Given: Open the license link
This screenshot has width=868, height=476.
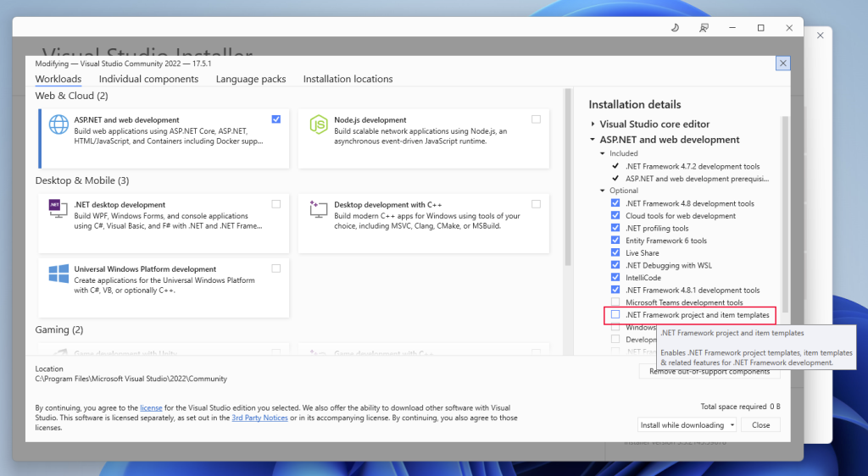Looking at the screenshot, I should point(151,408).
